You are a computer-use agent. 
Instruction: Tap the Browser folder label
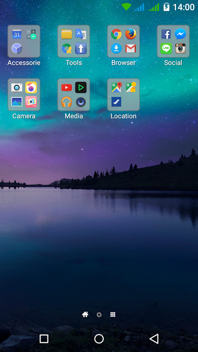point(124,62)
